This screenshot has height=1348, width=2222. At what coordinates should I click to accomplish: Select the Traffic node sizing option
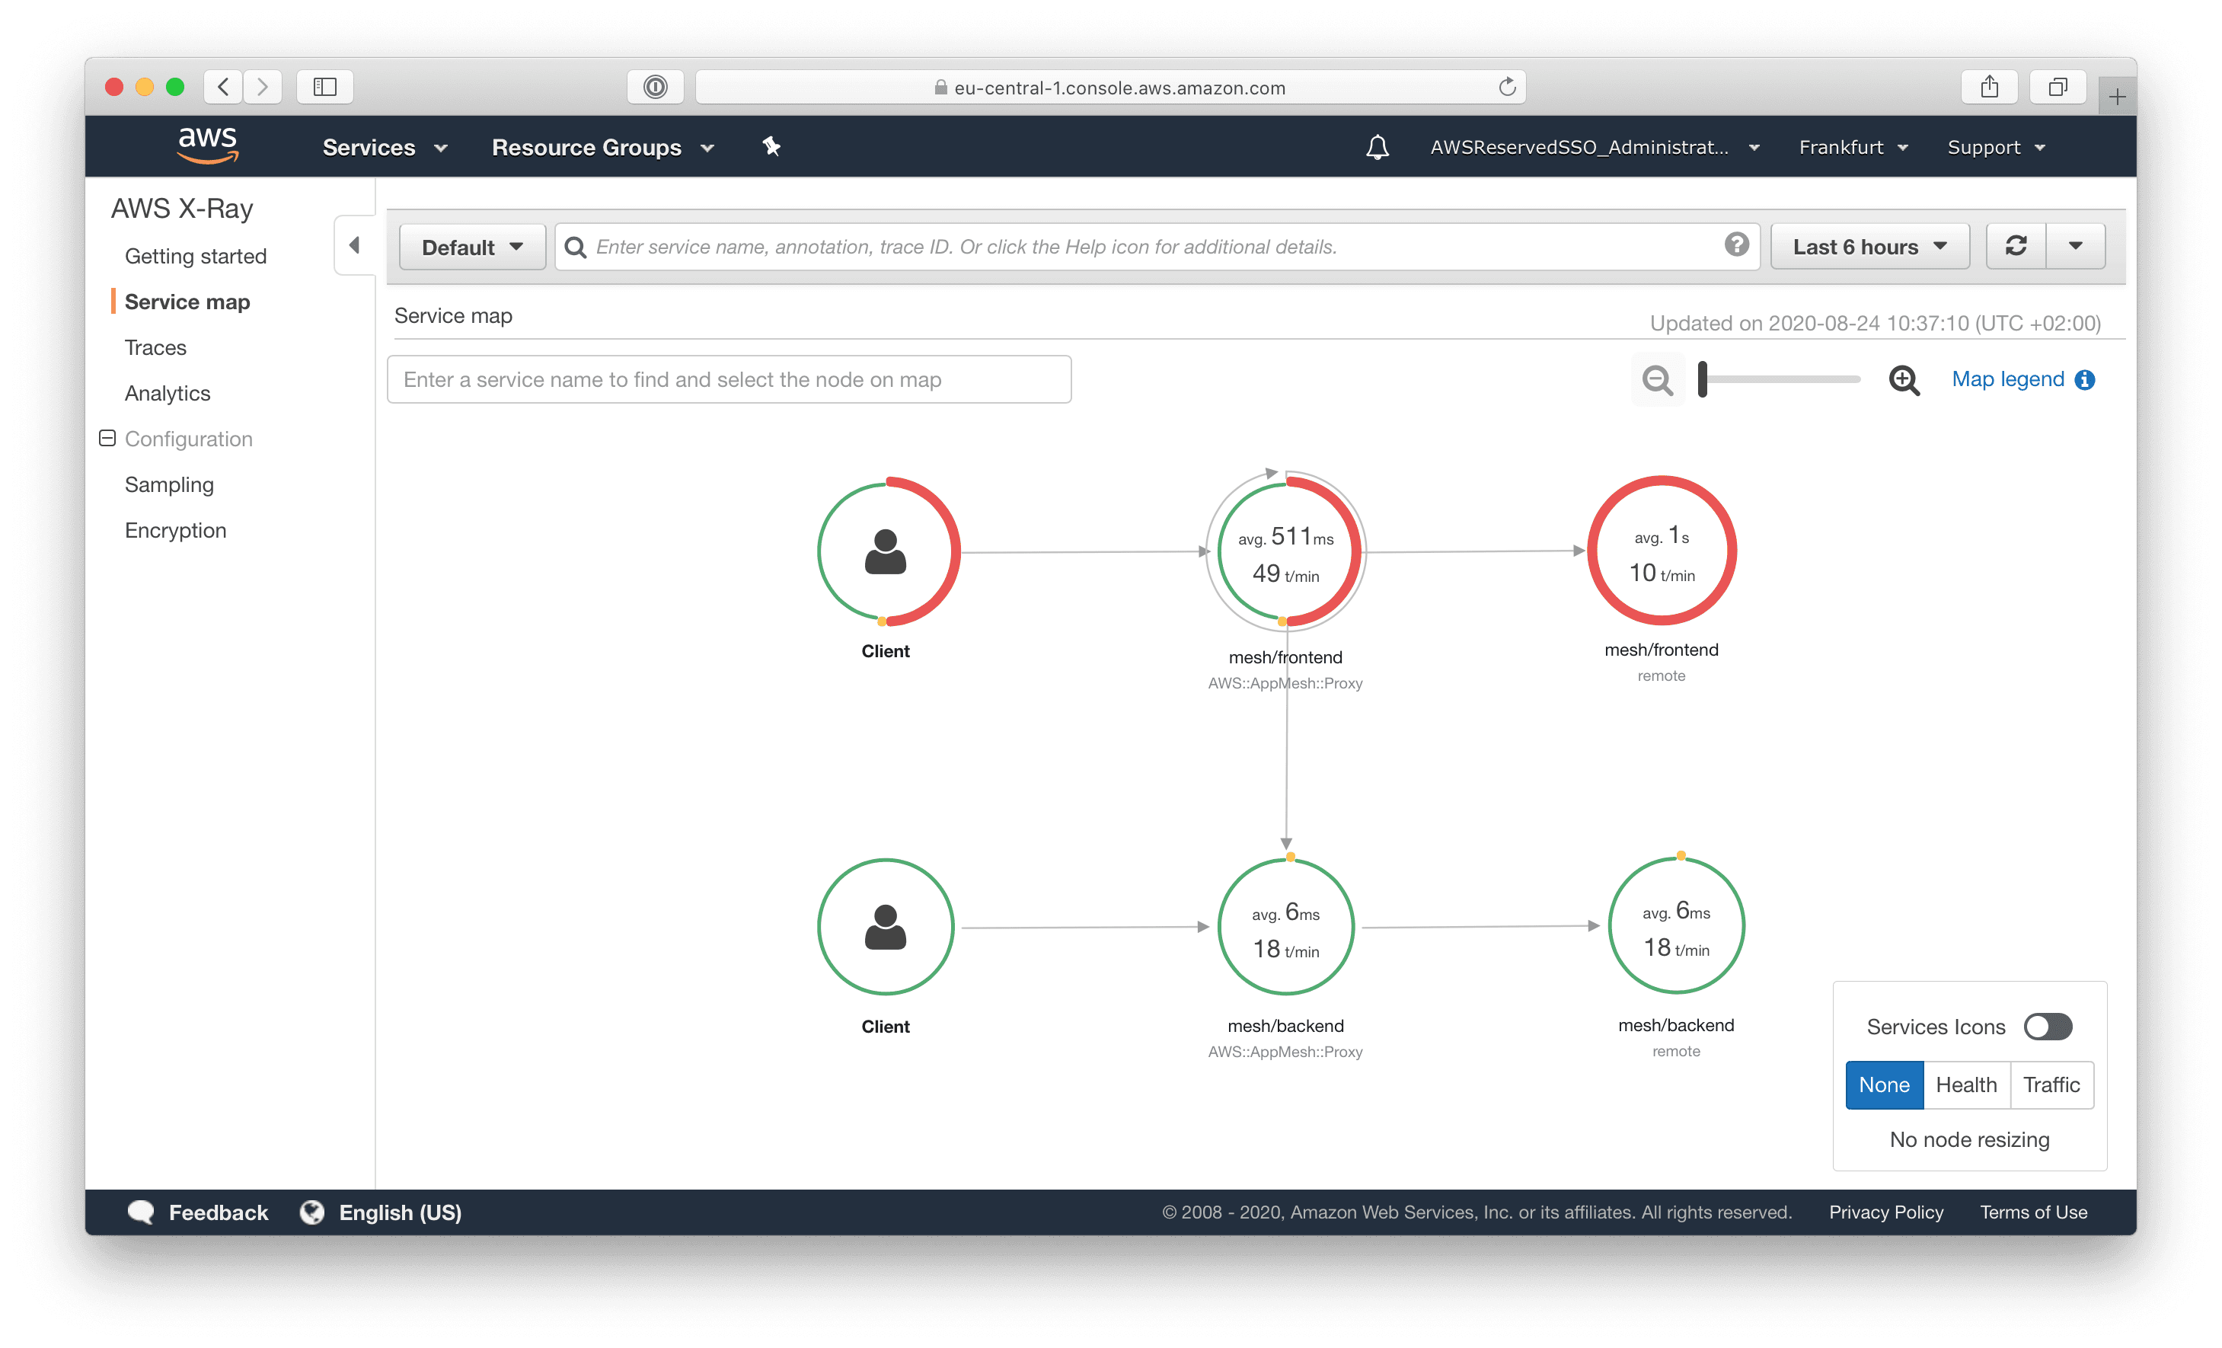coord(2051,1084)
